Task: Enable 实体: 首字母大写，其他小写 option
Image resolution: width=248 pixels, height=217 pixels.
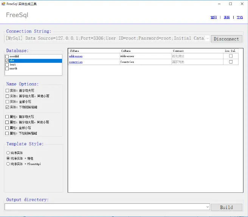Action: [7, 96]
